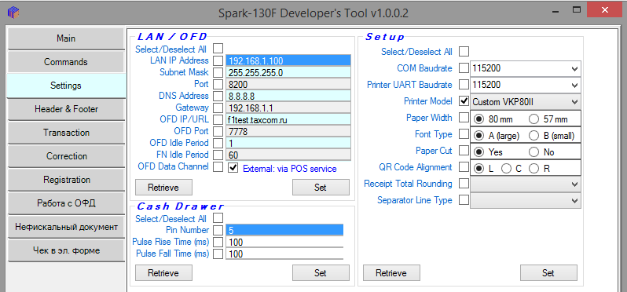Click Retrieve in the Setup section
The width and height of the screenshot is (627, 292).
(x=391, y=273)
